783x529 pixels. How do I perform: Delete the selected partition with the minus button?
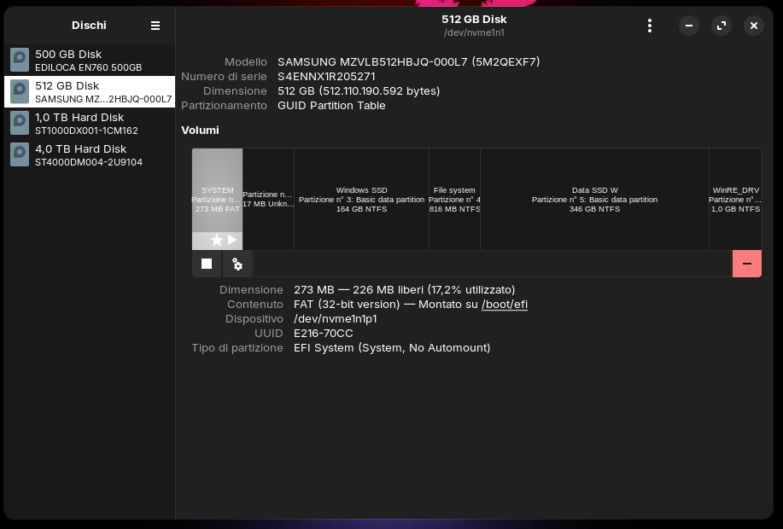746,264
